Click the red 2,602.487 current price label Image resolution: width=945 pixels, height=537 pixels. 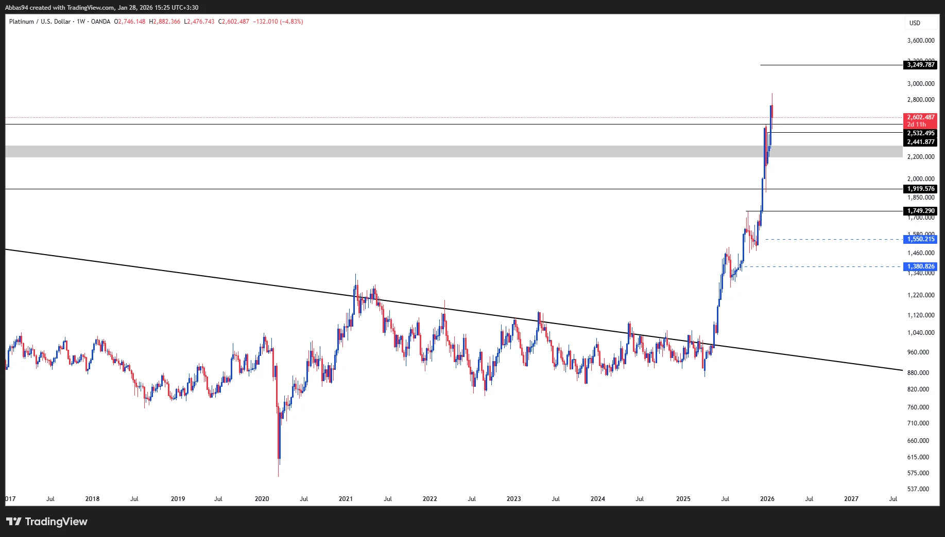pos(920,117)
